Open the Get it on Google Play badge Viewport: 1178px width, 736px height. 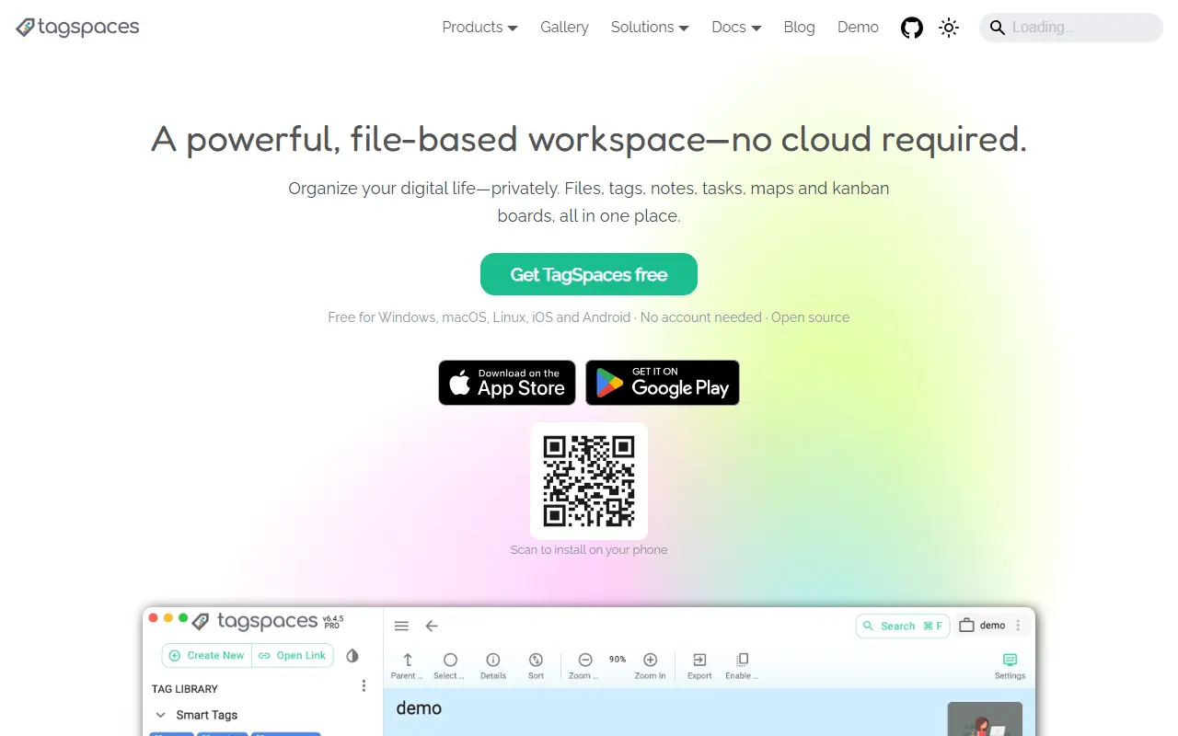(x=663, y=383)
